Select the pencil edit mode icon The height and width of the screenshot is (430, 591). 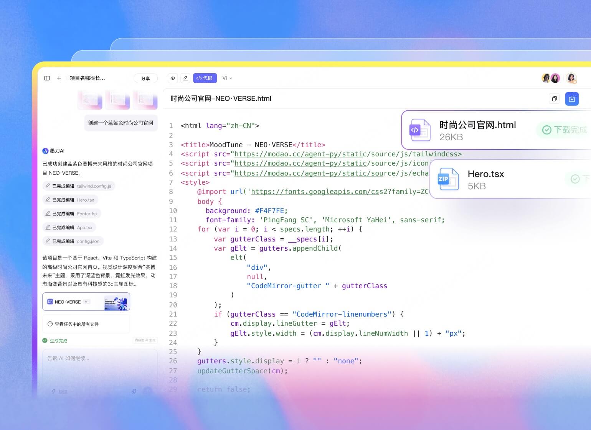[x=185, y=78]
